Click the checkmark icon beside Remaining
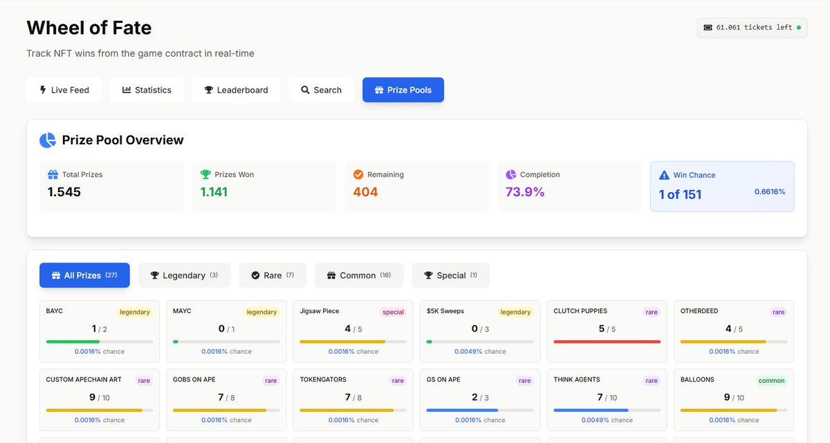 [358, 175]
